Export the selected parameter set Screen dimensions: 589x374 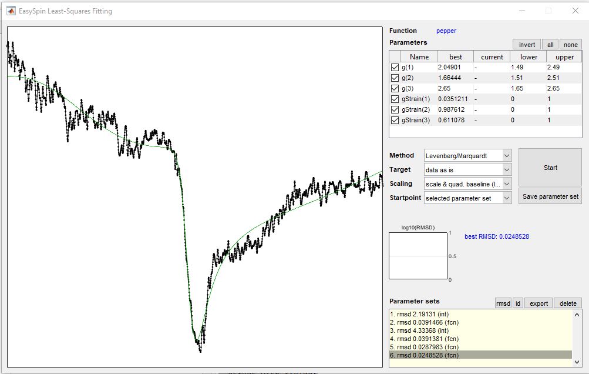click(x=538, y=303)
